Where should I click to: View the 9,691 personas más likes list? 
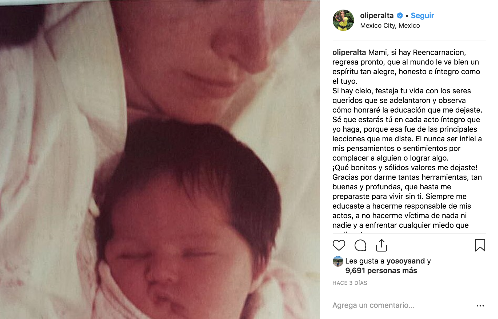click(x=381, y=270)
